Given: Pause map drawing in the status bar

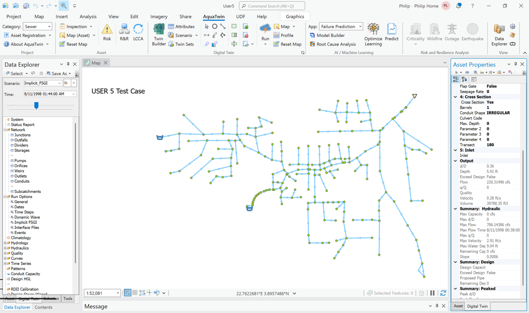Looking at the screenshot, I should point(432,293).
